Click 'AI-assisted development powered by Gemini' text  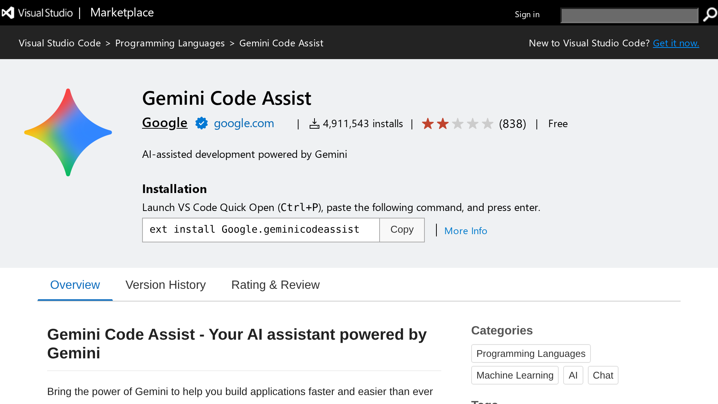click(245, 154)
